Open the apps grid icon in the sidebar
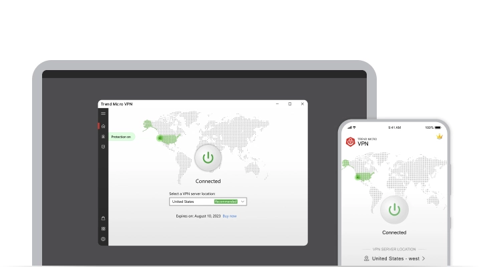This screenshot has width=481, height=267. pyautogui.click(x=103, y=229)
